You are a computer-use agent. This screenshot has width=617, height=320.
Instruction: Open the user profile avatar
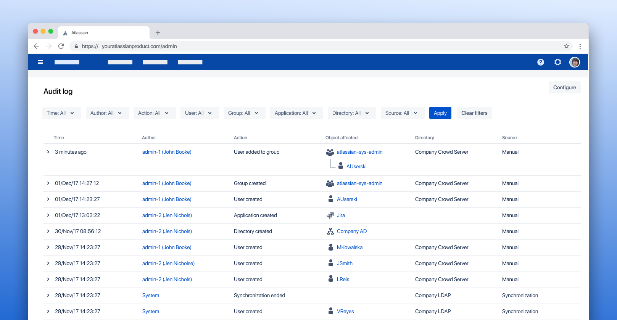click(575, 62)
